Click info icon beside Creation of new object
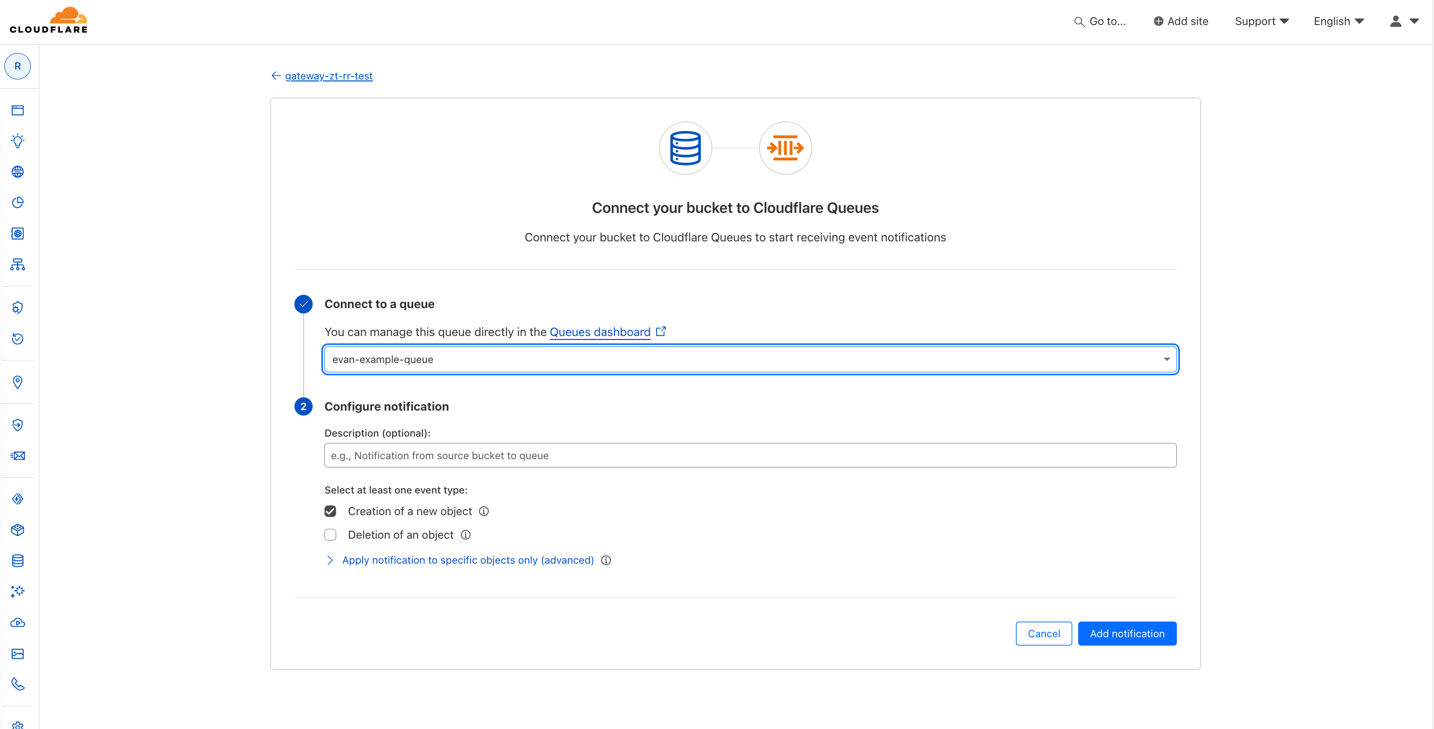Screen dimensions: 1434x729 pos(484,511)
